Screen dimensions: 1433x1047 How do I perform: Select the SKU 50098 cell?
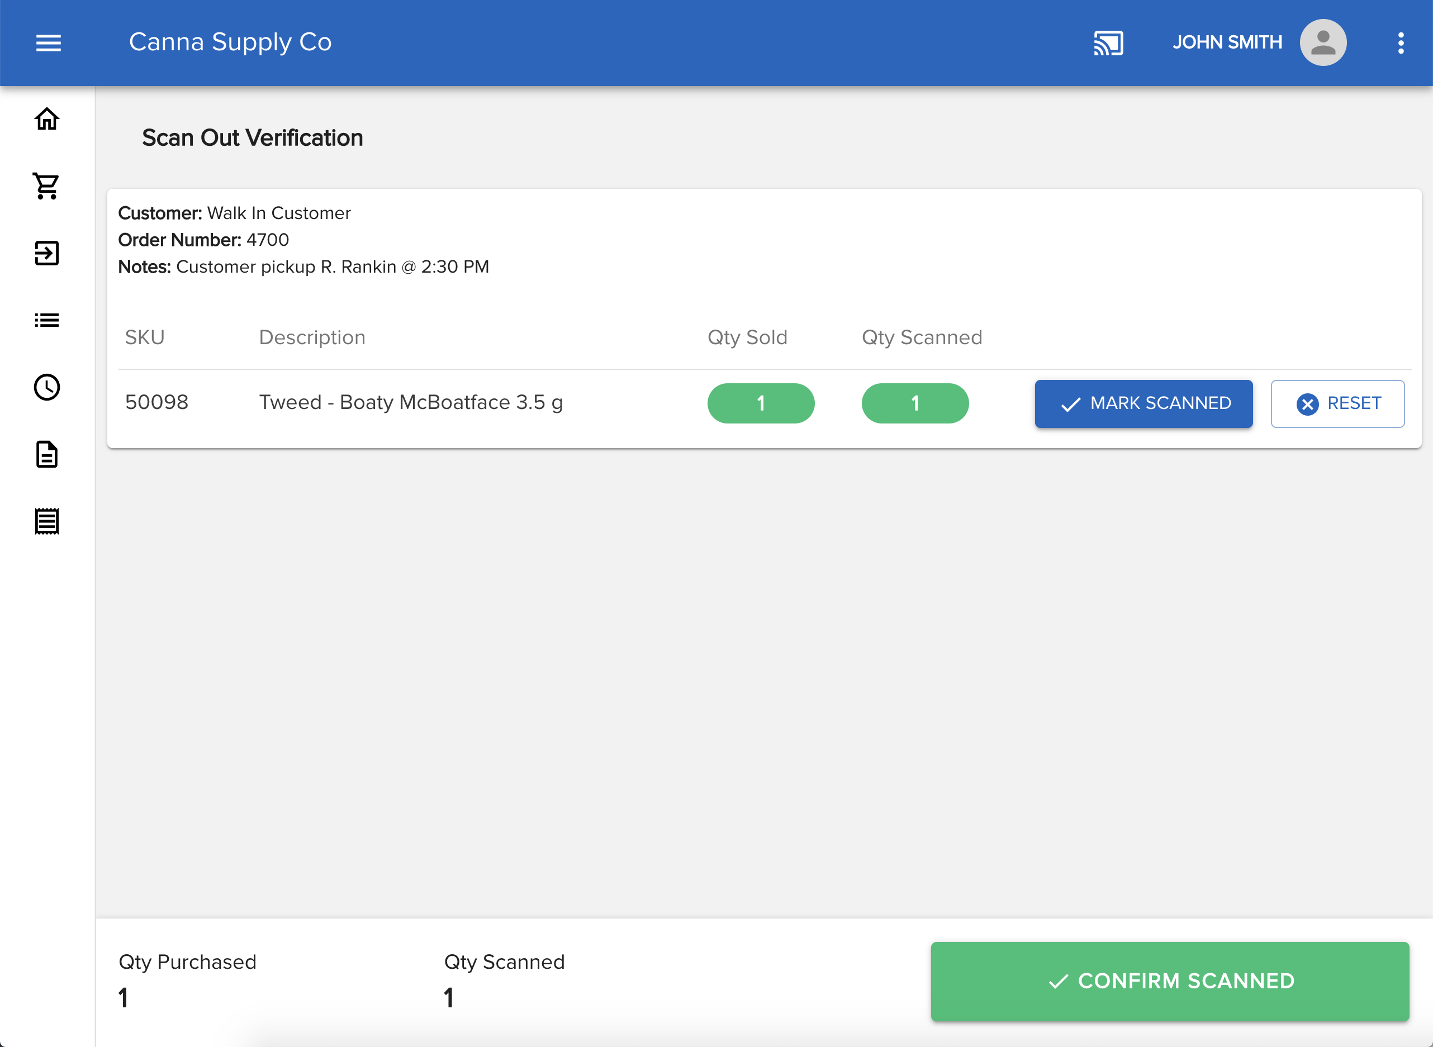coord(156,402)
